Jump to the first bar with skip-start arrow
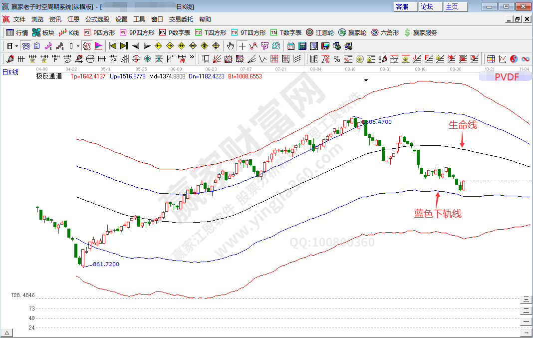 pos(112,46)
